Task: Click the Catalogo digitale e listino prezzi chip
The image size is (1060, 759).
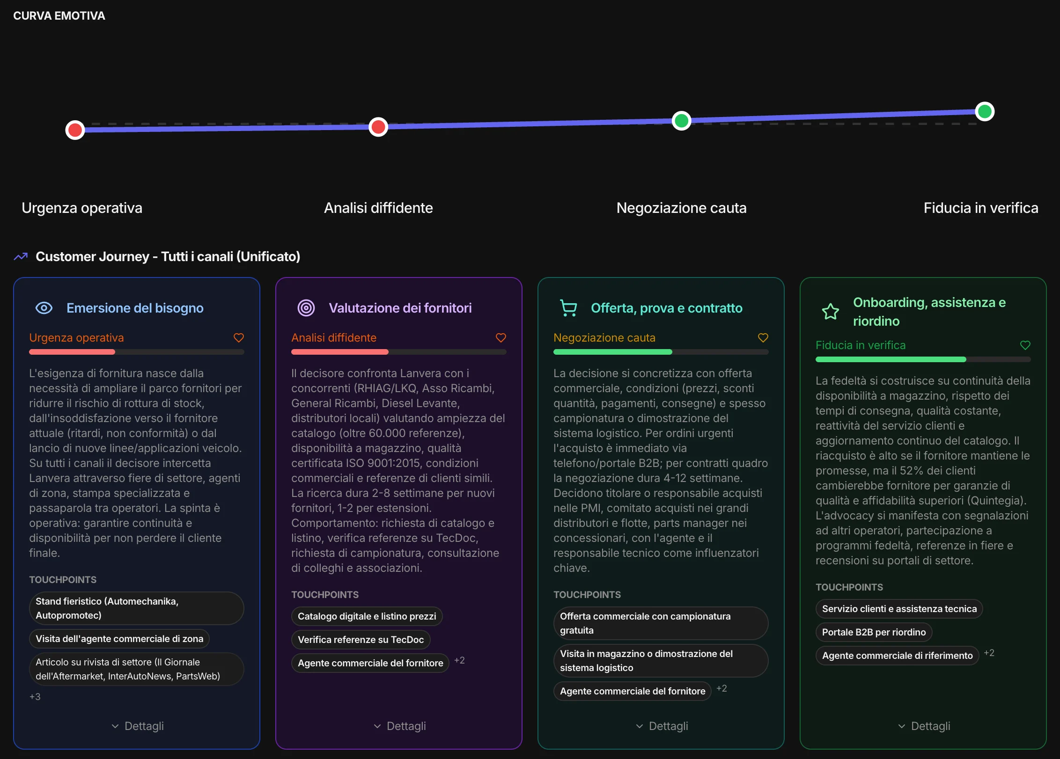Action: click(x=367, y=616)
